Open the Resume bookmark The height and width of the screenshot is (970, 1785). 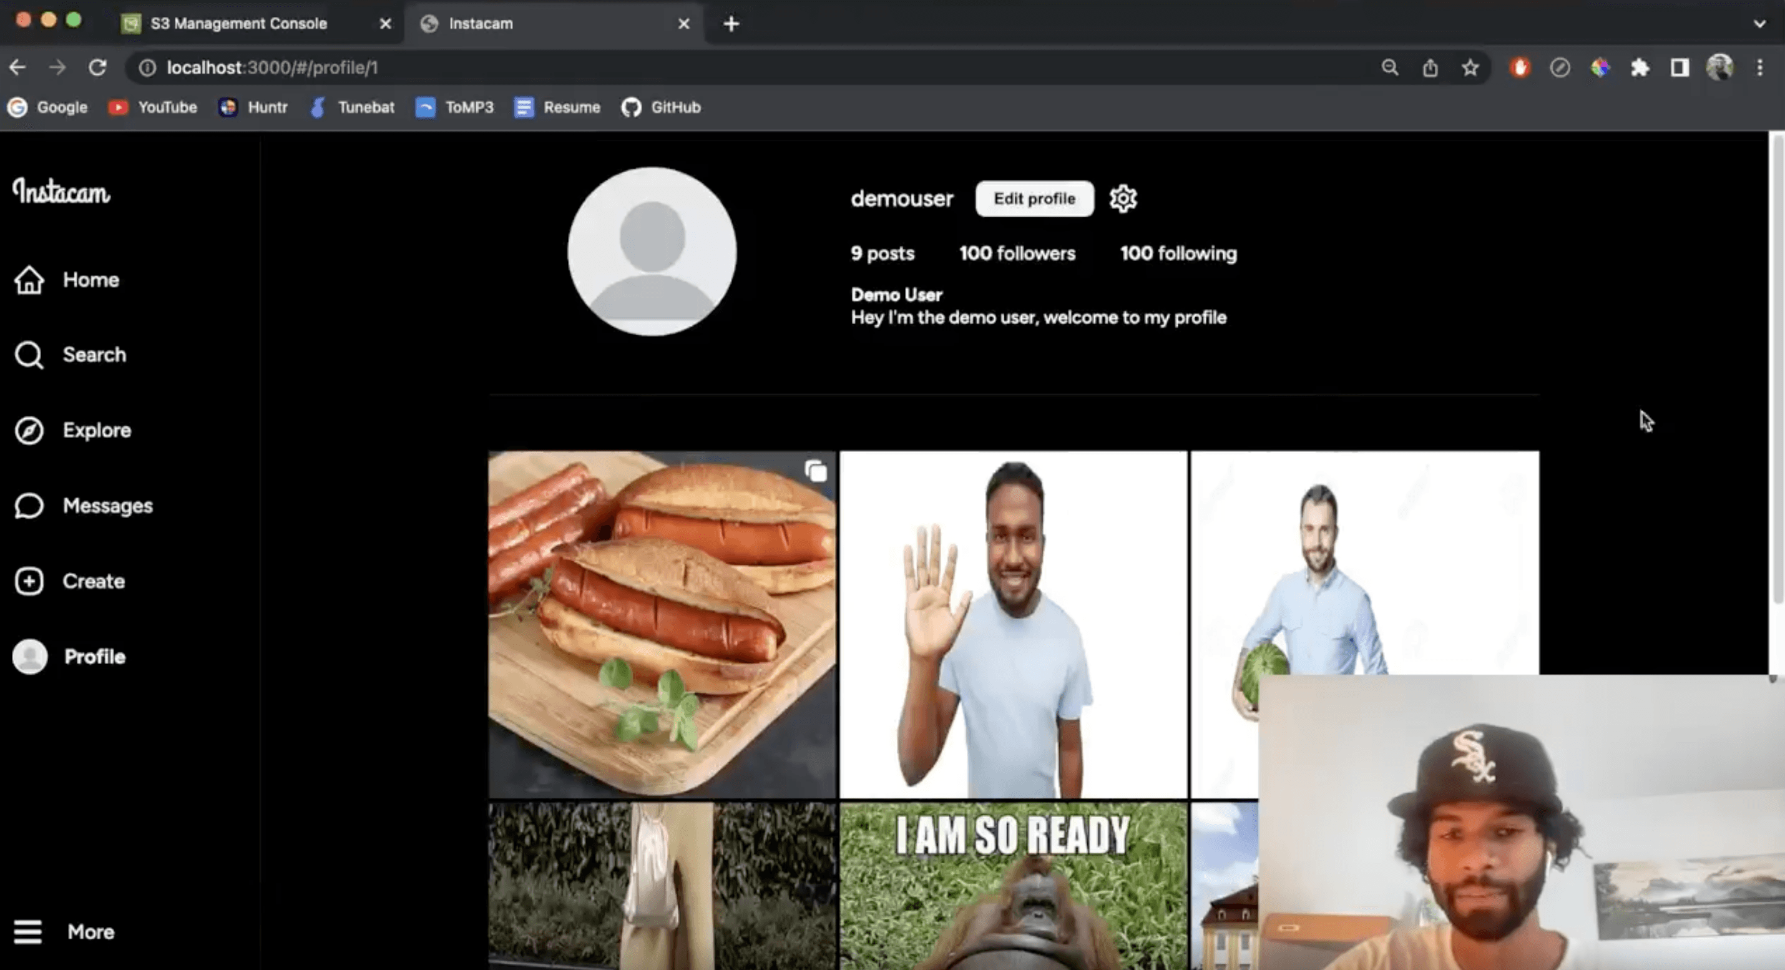pyautogui.click(x=557, y=107)
